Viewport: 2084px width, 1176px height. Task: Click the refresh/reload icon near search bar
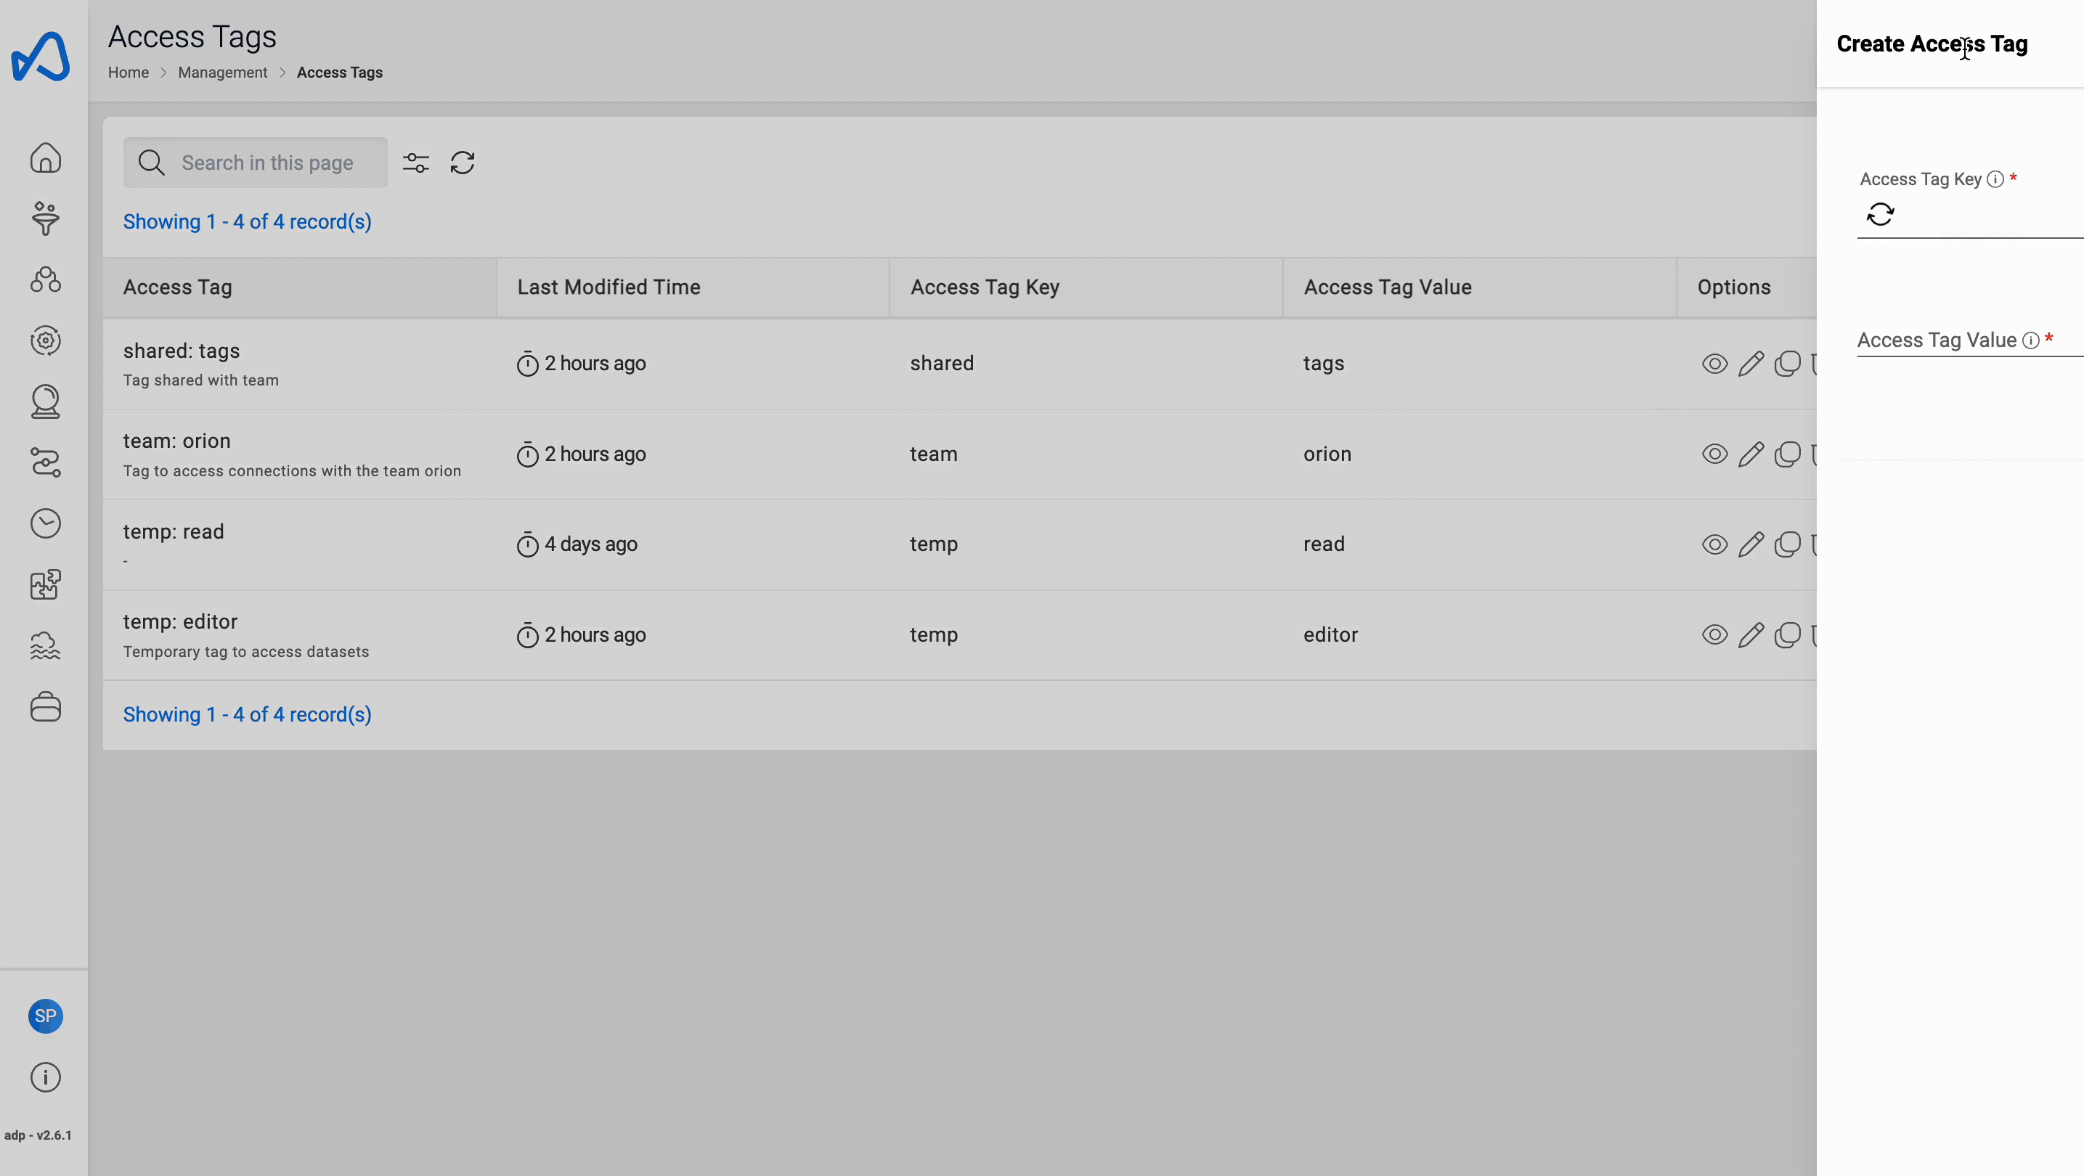point(461,162)
